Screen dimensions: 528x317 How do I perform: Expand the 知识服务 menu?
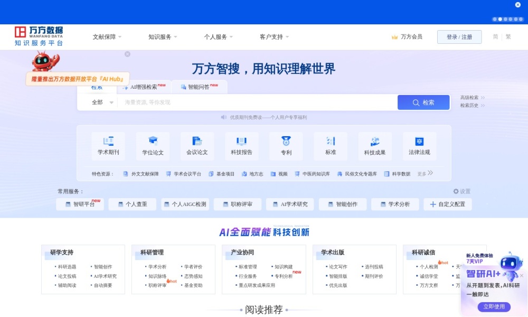pyautogui.click(x=163, y=37)
